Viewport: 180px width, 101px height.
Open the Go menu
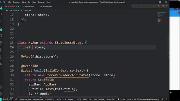click(29, 2)
